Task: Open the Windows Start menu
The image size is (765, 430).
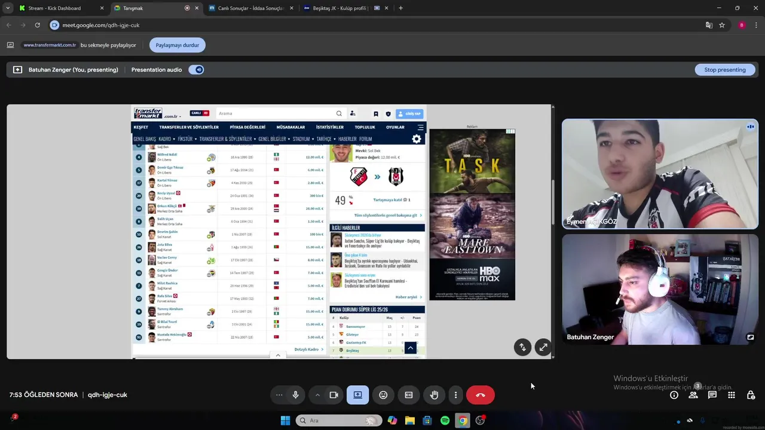Action: [x=285, y=420]
